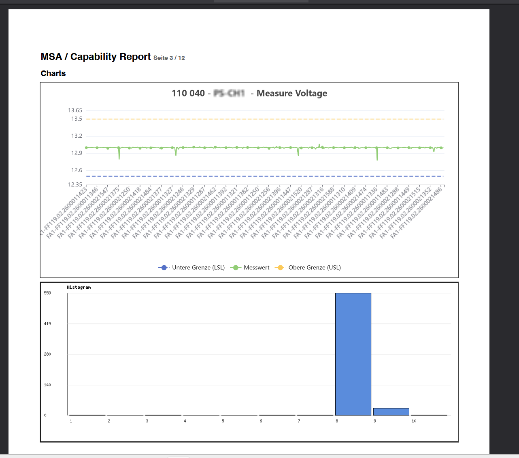Click the yellow Obere Grenze legend marker
Image resolution: width=519 pixels, height=458 pixels.
(280, 267)
